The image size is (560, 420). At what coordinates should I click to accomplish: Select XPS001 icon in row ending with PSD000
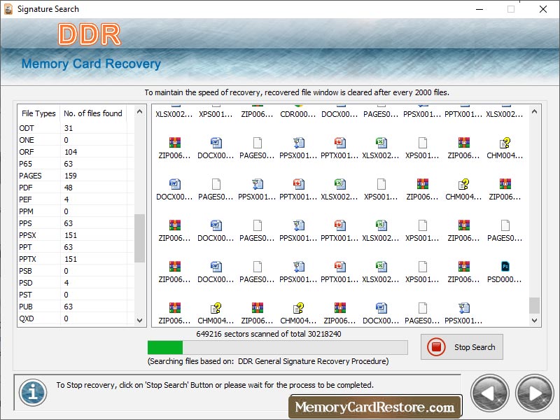click(423, 267)
